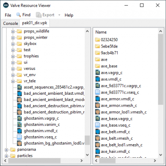Click the blue model icon beside axe.vmdl_c
The image size is (166, 166).
(x=97, y=79)
